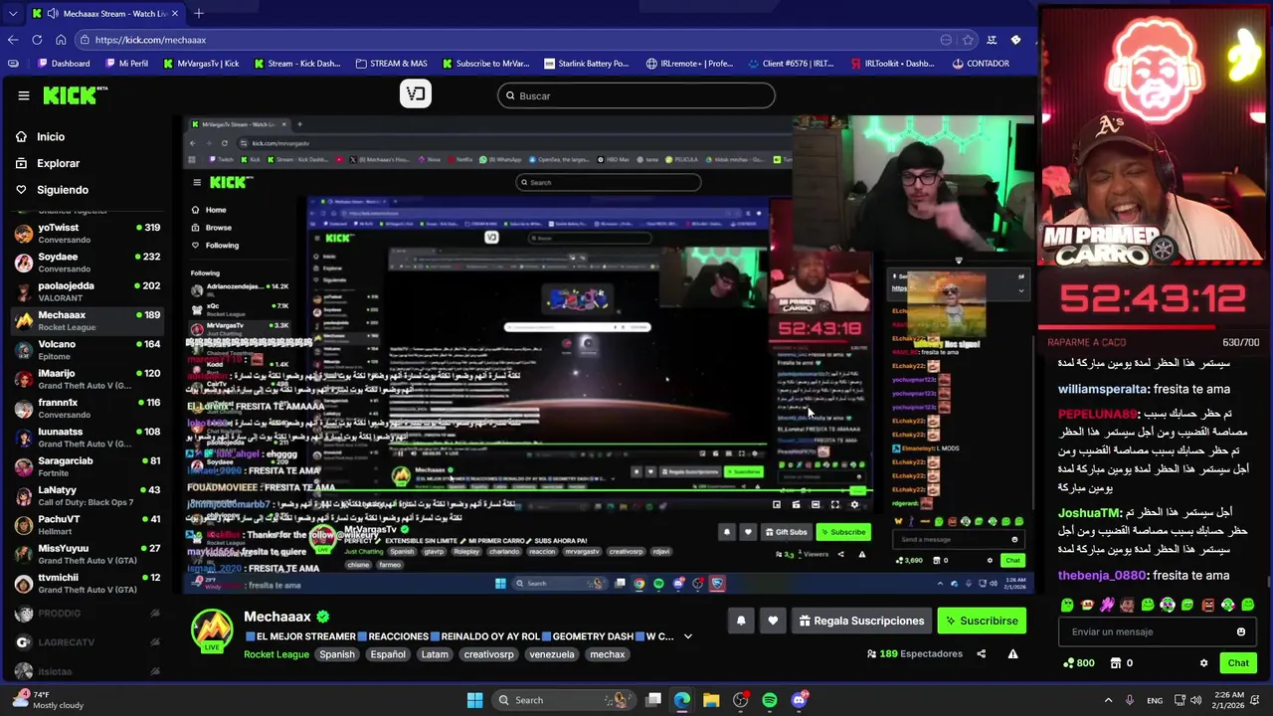Open the Kick hamburger sidebar menu
Image resolution: width=1273 pixels, height=716 pixels.
pos(24,95)
